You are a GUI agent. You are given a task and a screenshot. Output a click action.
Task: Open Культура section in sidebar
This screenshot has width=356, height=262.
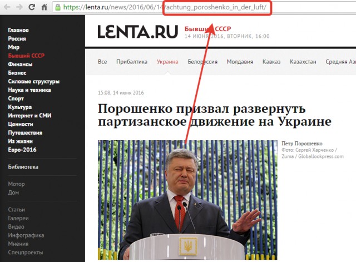tap(20, 107)
